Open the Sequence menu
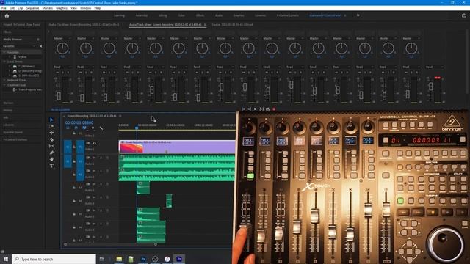This screenshot has height=264, width=470. 32,8
